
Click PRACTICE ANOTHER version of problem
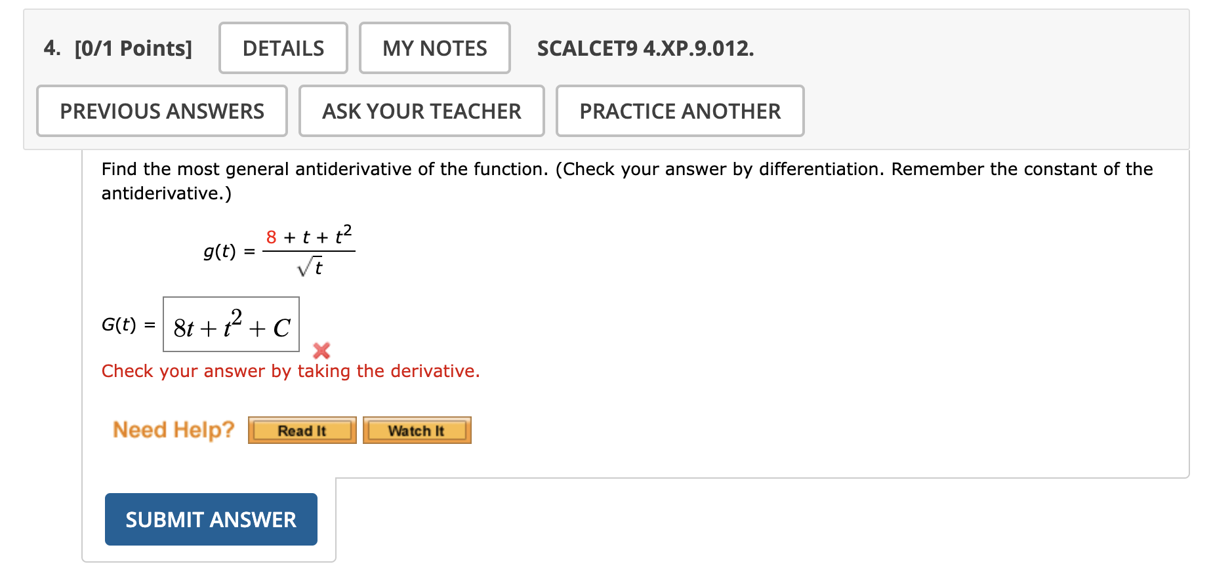click(680, 111)
